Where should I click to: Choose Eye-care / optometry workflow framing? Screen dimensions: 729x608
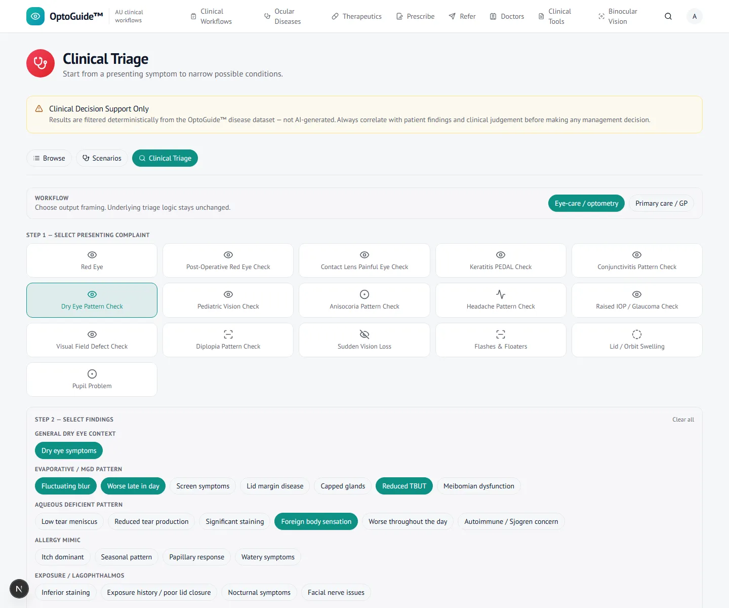[x=586, y=203]
